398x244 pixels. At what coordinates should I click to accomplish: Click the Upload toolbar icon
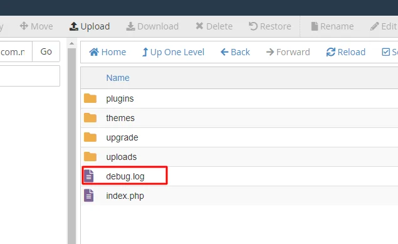(73, 26)
